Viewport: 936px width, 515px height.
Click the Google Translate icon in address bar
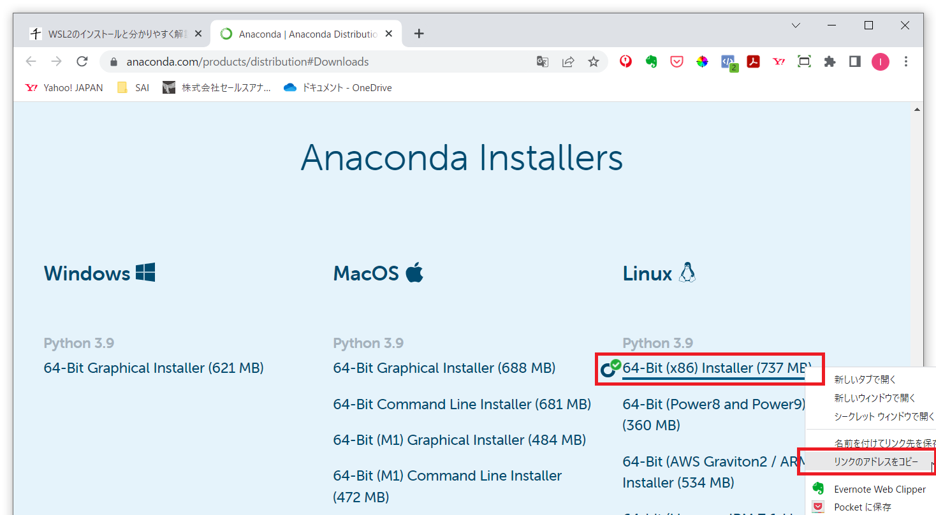[542, 62]
